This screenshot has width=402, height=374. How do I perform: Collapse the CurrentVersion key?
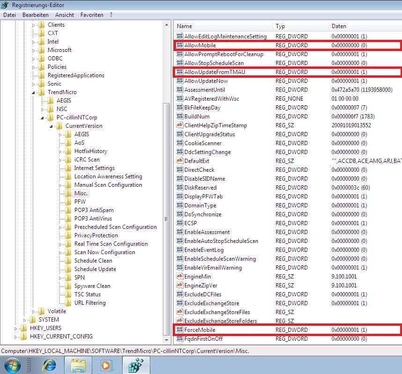tap(51, 126)
